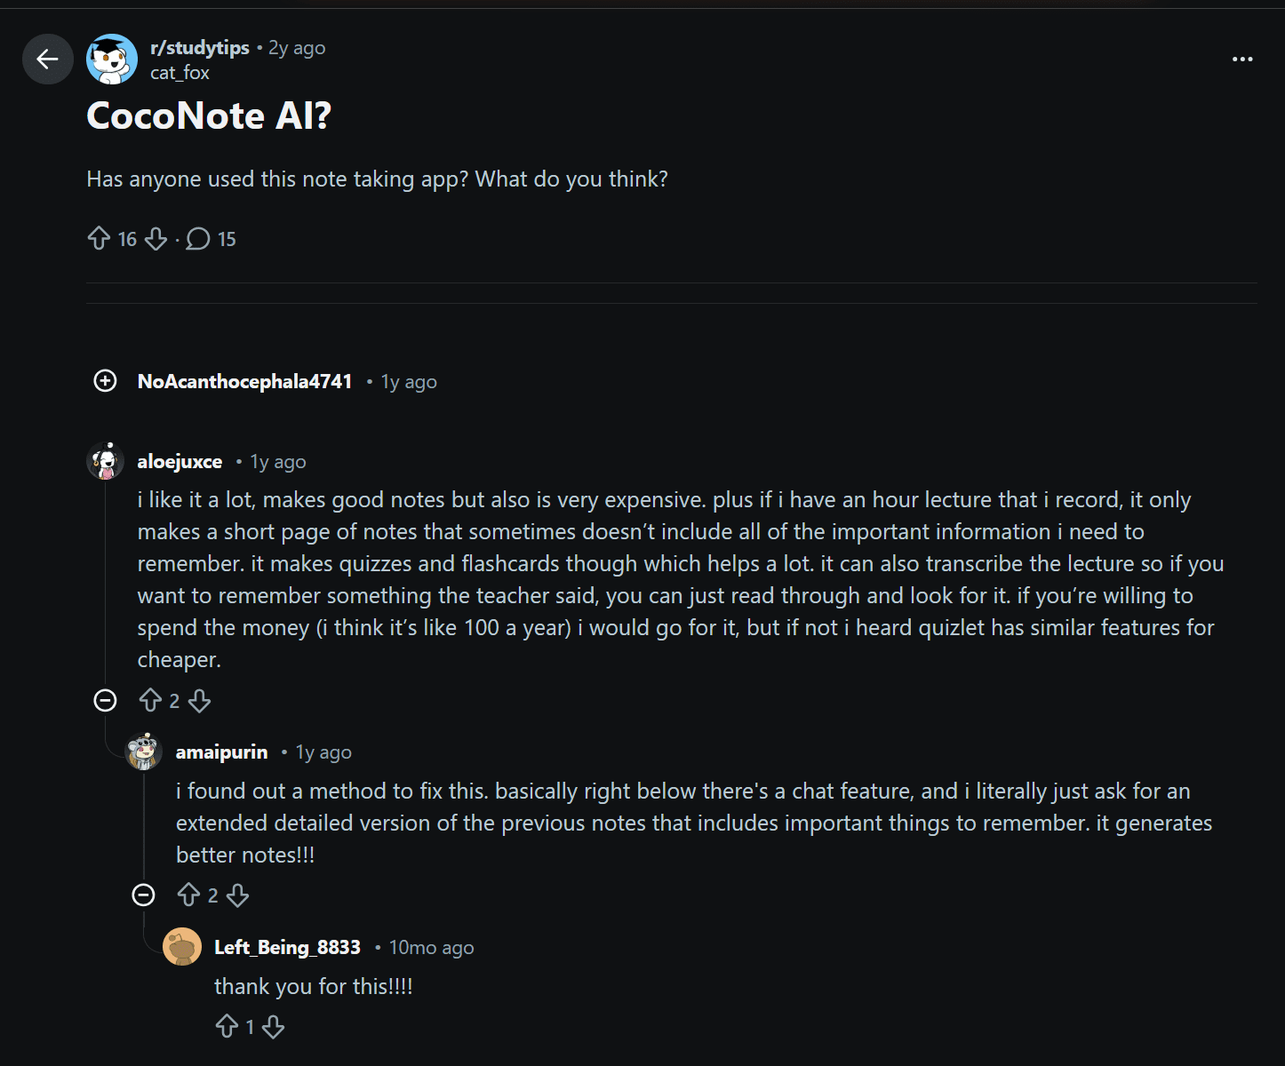Open the post overflow options menu
This screenshot has width=1285, height=1066.
pos(1241,59)
